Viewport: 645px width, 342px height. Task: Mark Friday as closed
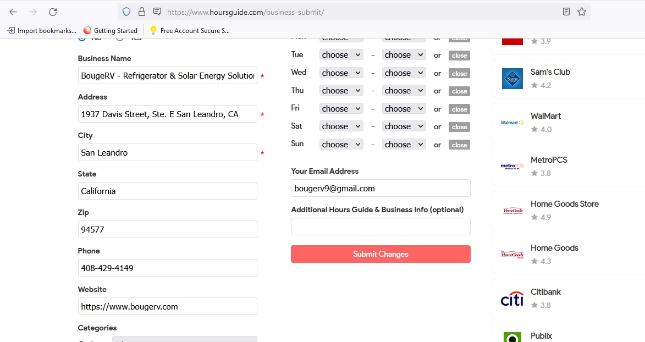pos(459,109)
